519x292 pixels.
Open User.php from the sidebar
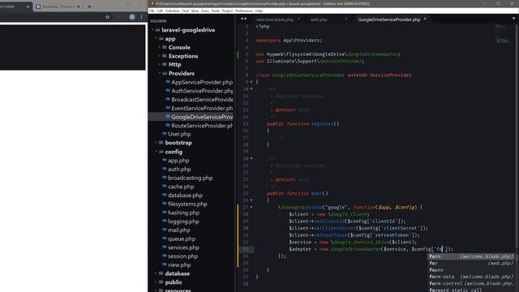point(179,134)
